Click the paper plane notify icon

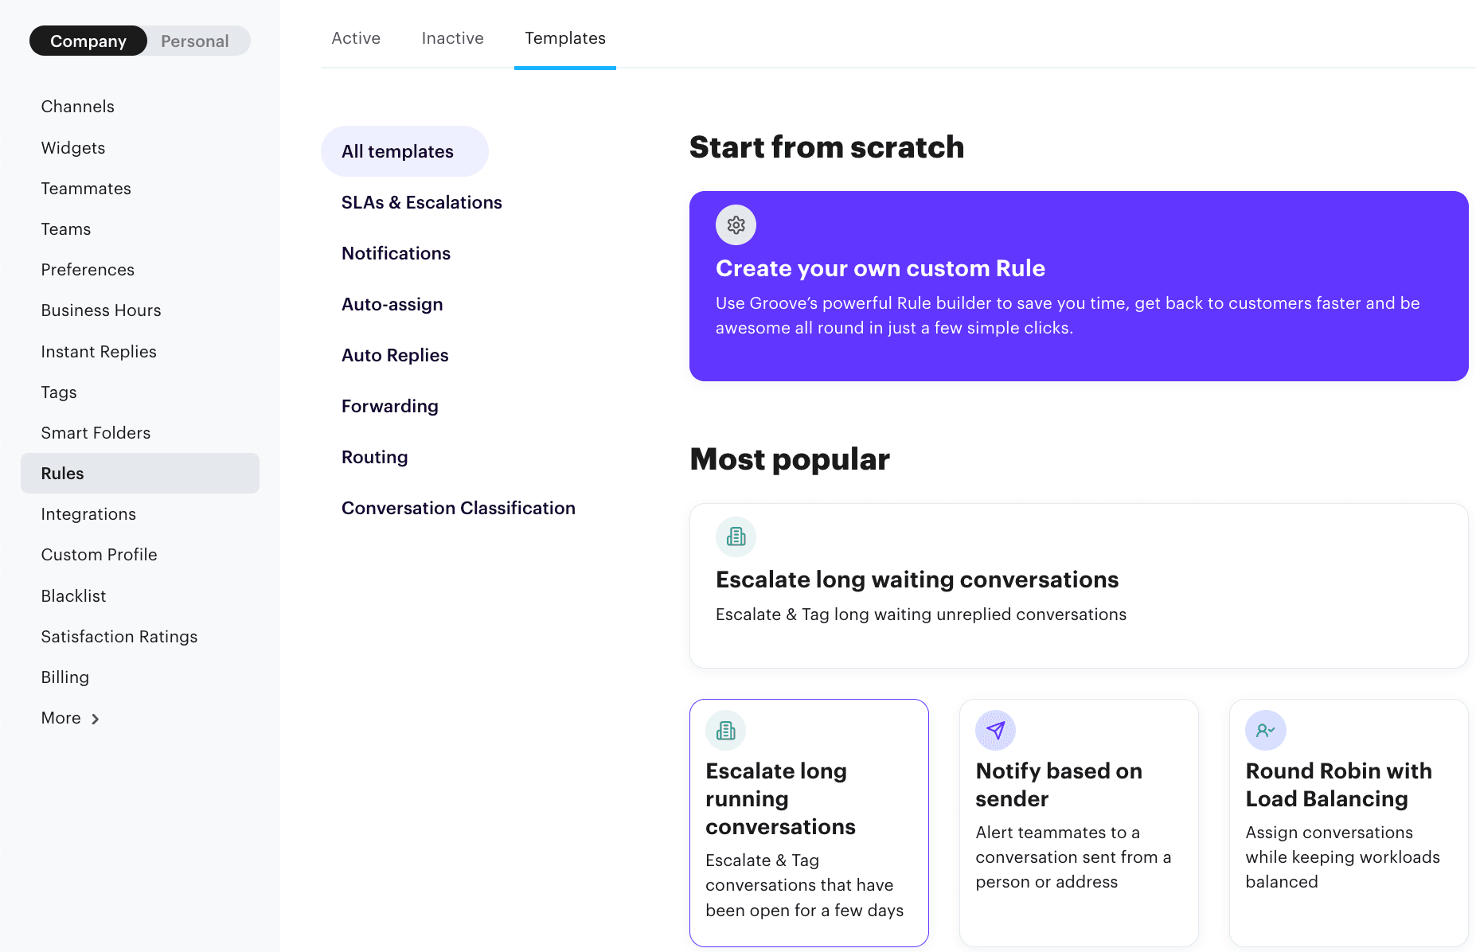pos(995,730)
